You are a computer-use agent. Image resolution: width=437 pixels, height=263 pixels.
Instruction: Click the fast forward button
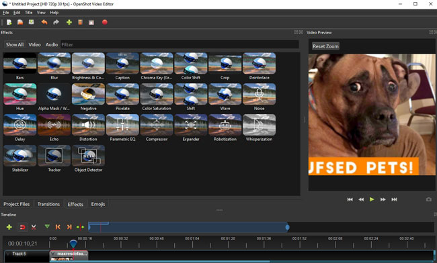[x=383, y=199]
